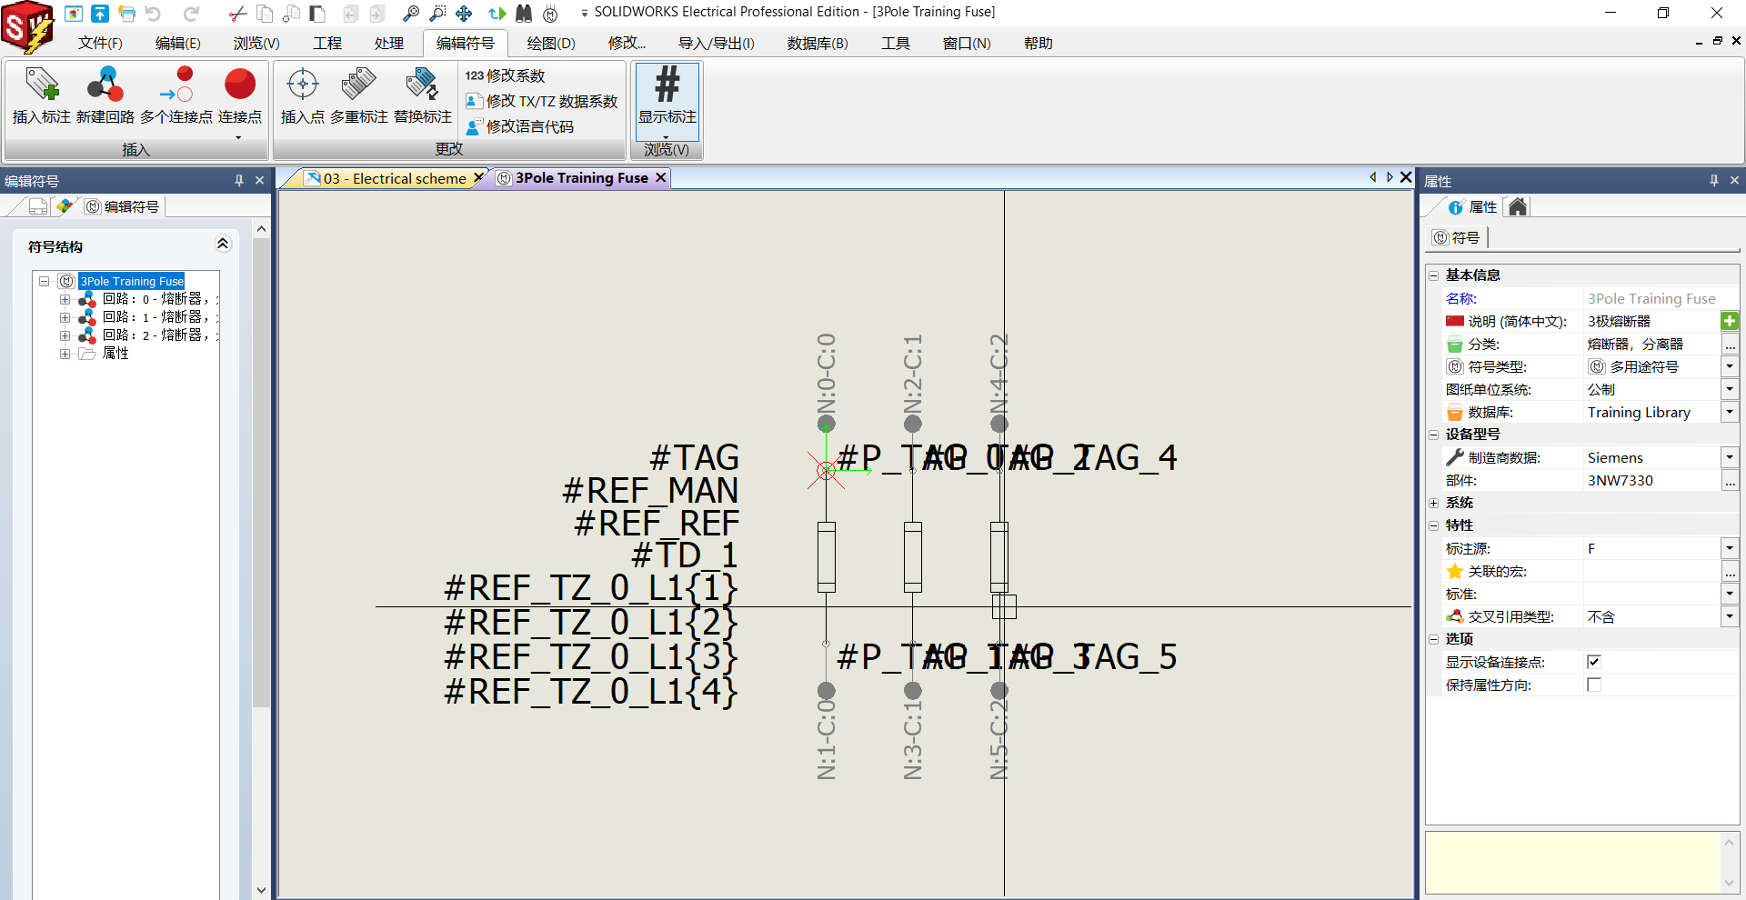Click the Zoom window (dashed box) icon
Image resolution: width=1746 pixels, height=900 pixels.
coord(437,13)
